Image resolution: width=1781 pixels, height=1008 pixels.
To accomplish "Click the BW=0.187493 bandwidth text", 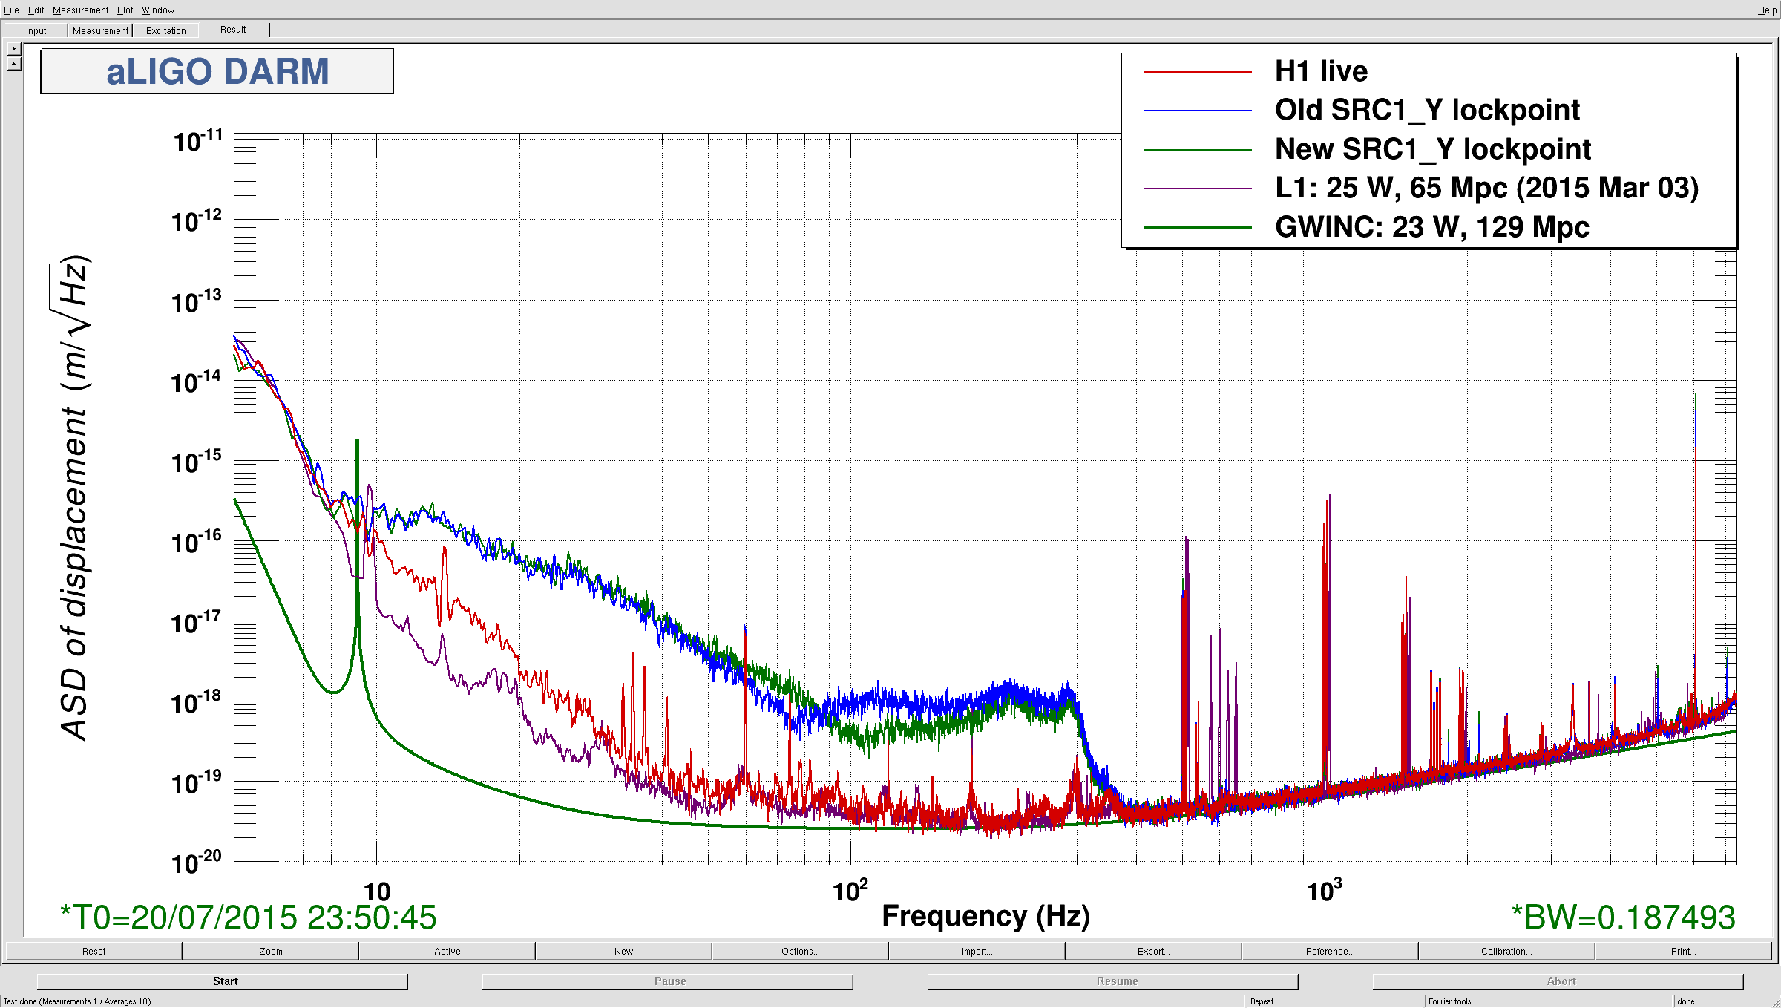I will [x=1624, y=917].
